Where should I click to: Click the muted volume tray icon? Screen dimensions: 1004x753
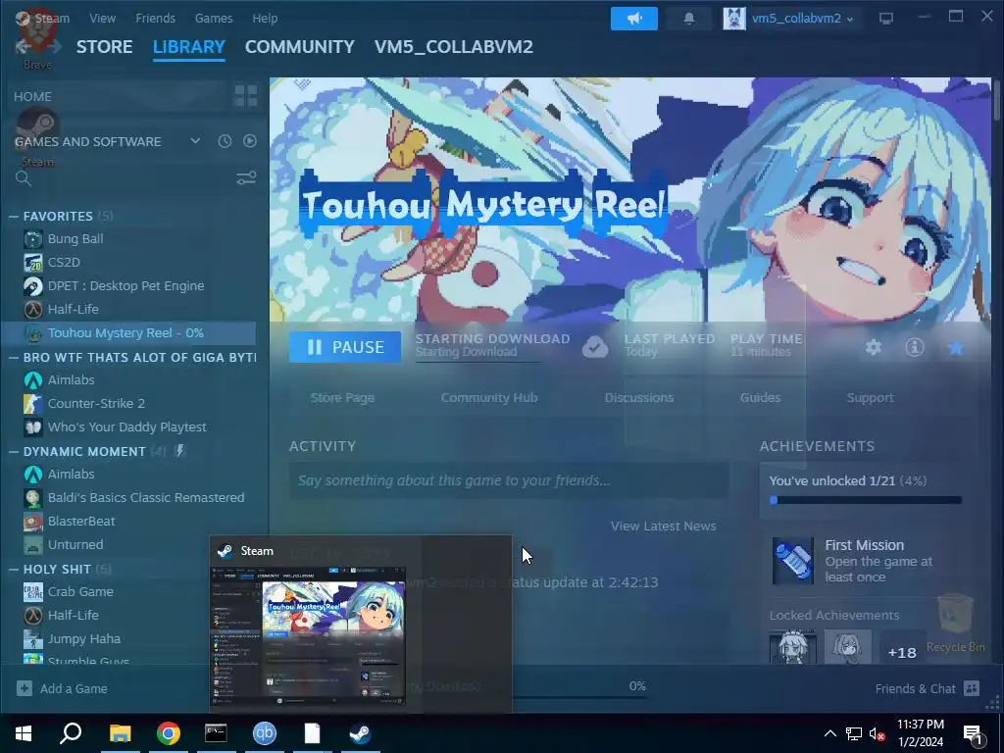(877, 733)
